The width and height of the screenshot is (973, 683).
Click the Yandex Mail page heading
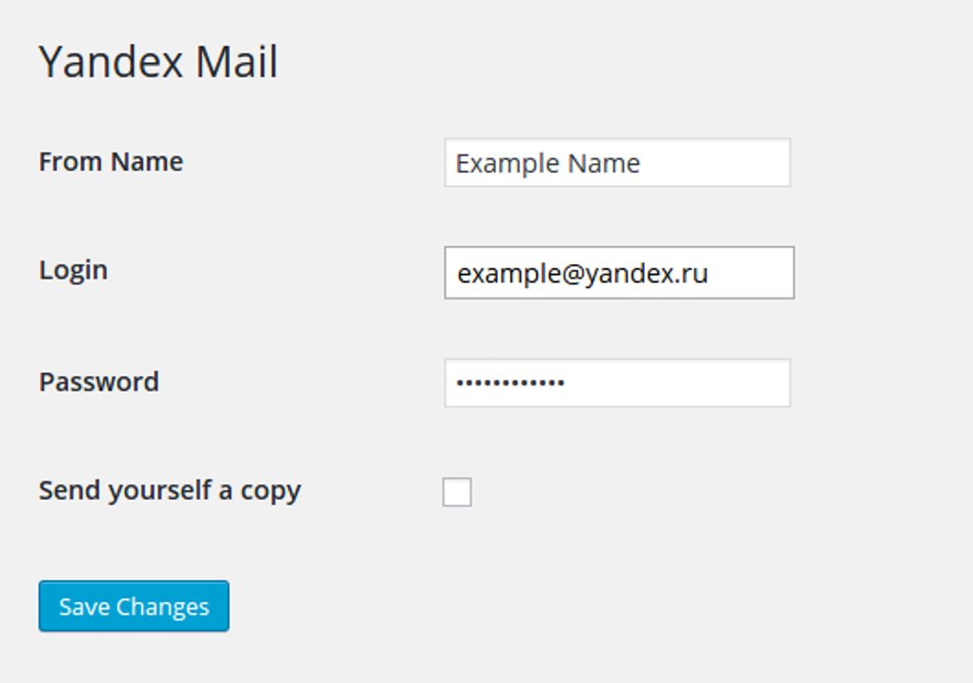(158, 61)
